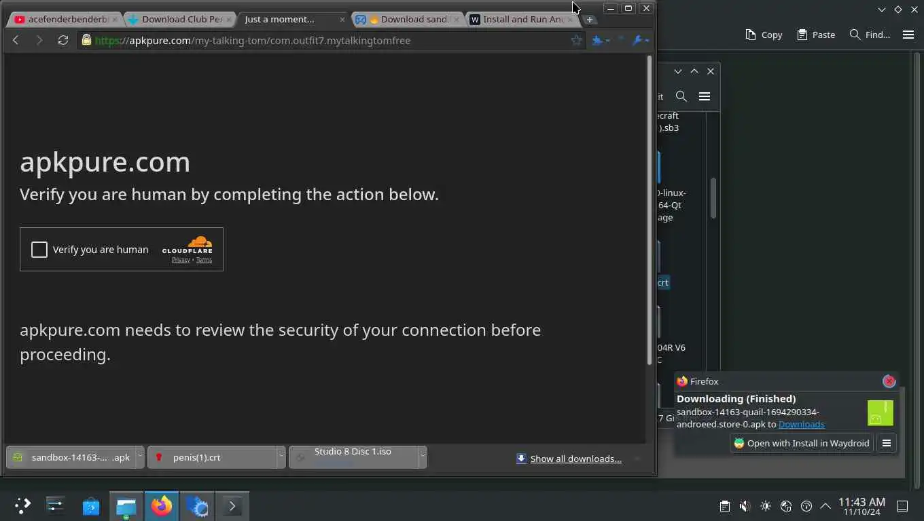The width and height of the screenshot is (924, 521).
Task: Open the notification's hamburger options menu
Action: click(x=887, y=443)
